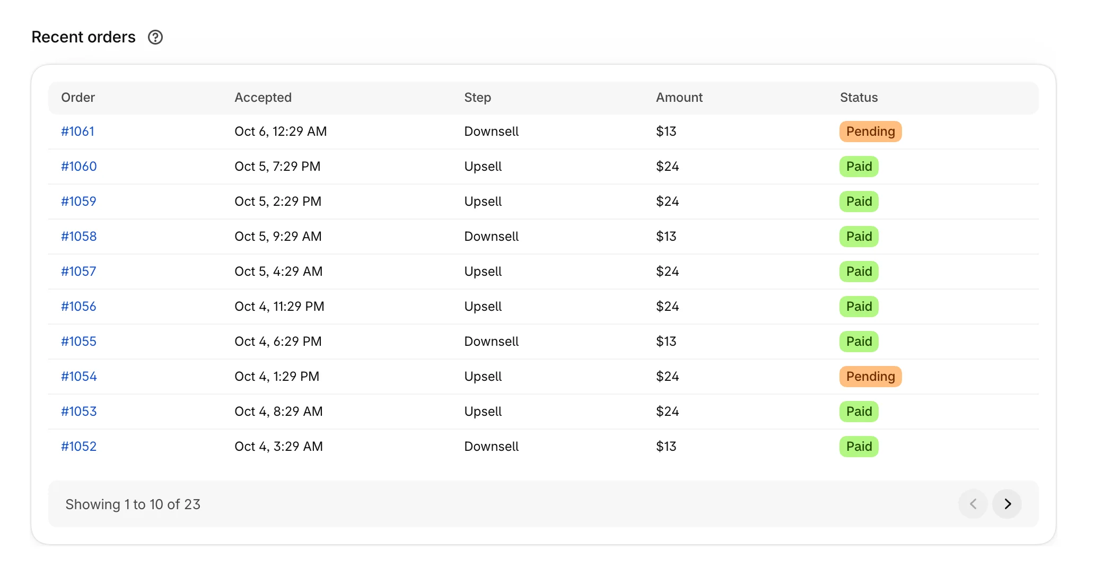Image resolution: width=1103 pixels, height=576 pixels.
Task: Click Upsell step in order #1060 row
Action: tap(483, 167)
